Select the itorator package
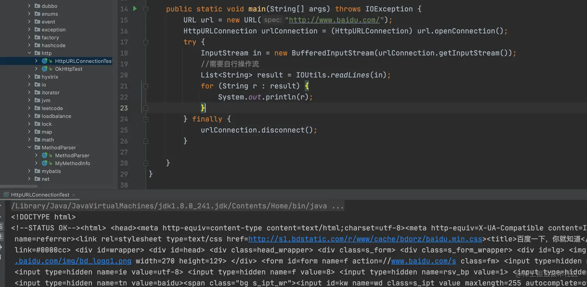This screenshot has height=287, width=587. coord(50,92)
